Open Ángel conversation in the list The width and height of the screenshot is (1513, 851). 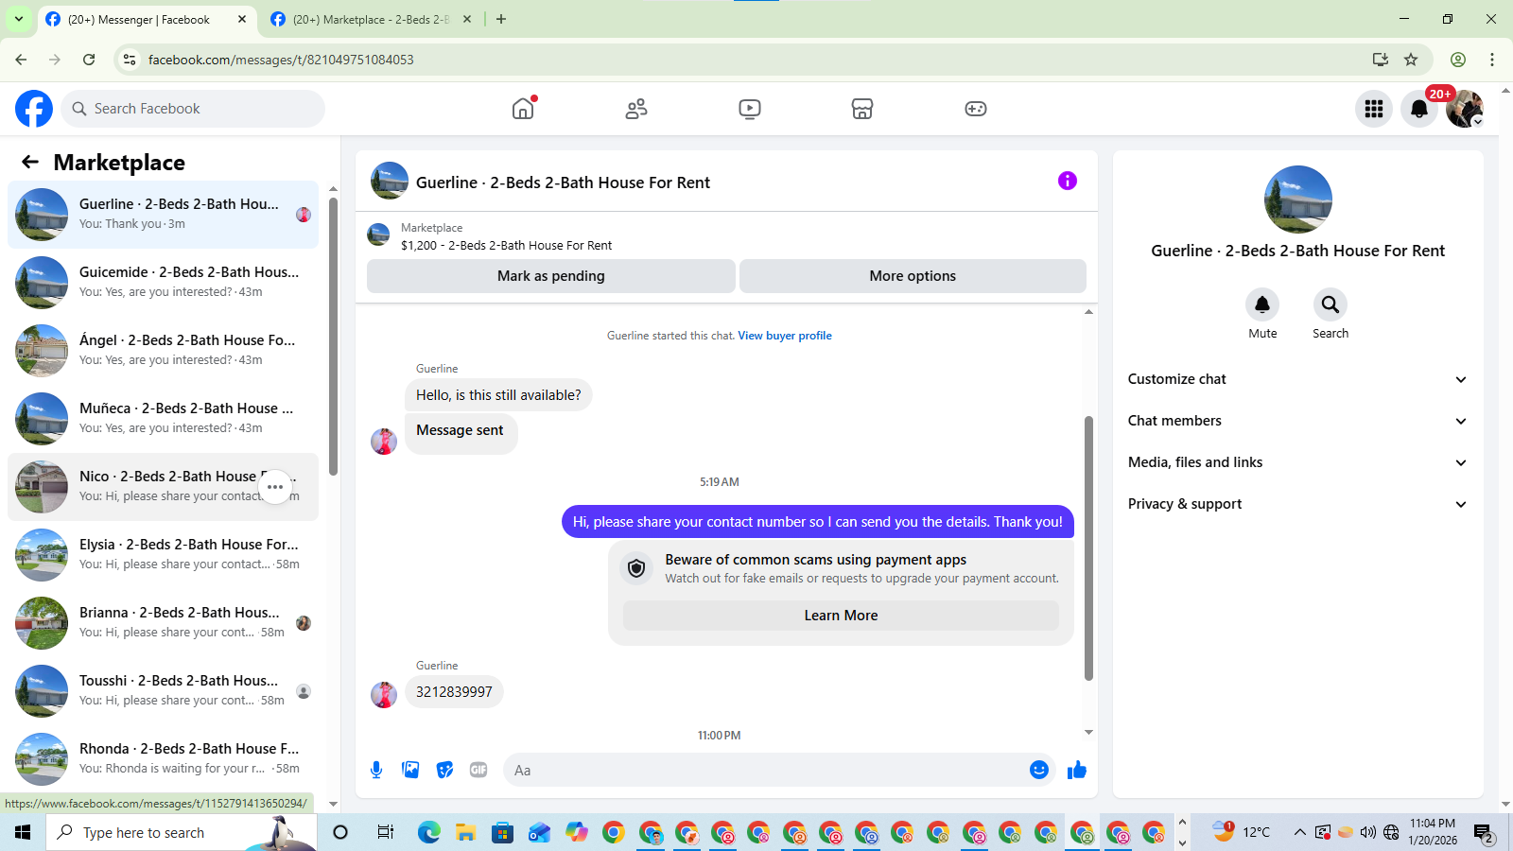point(163,351)
